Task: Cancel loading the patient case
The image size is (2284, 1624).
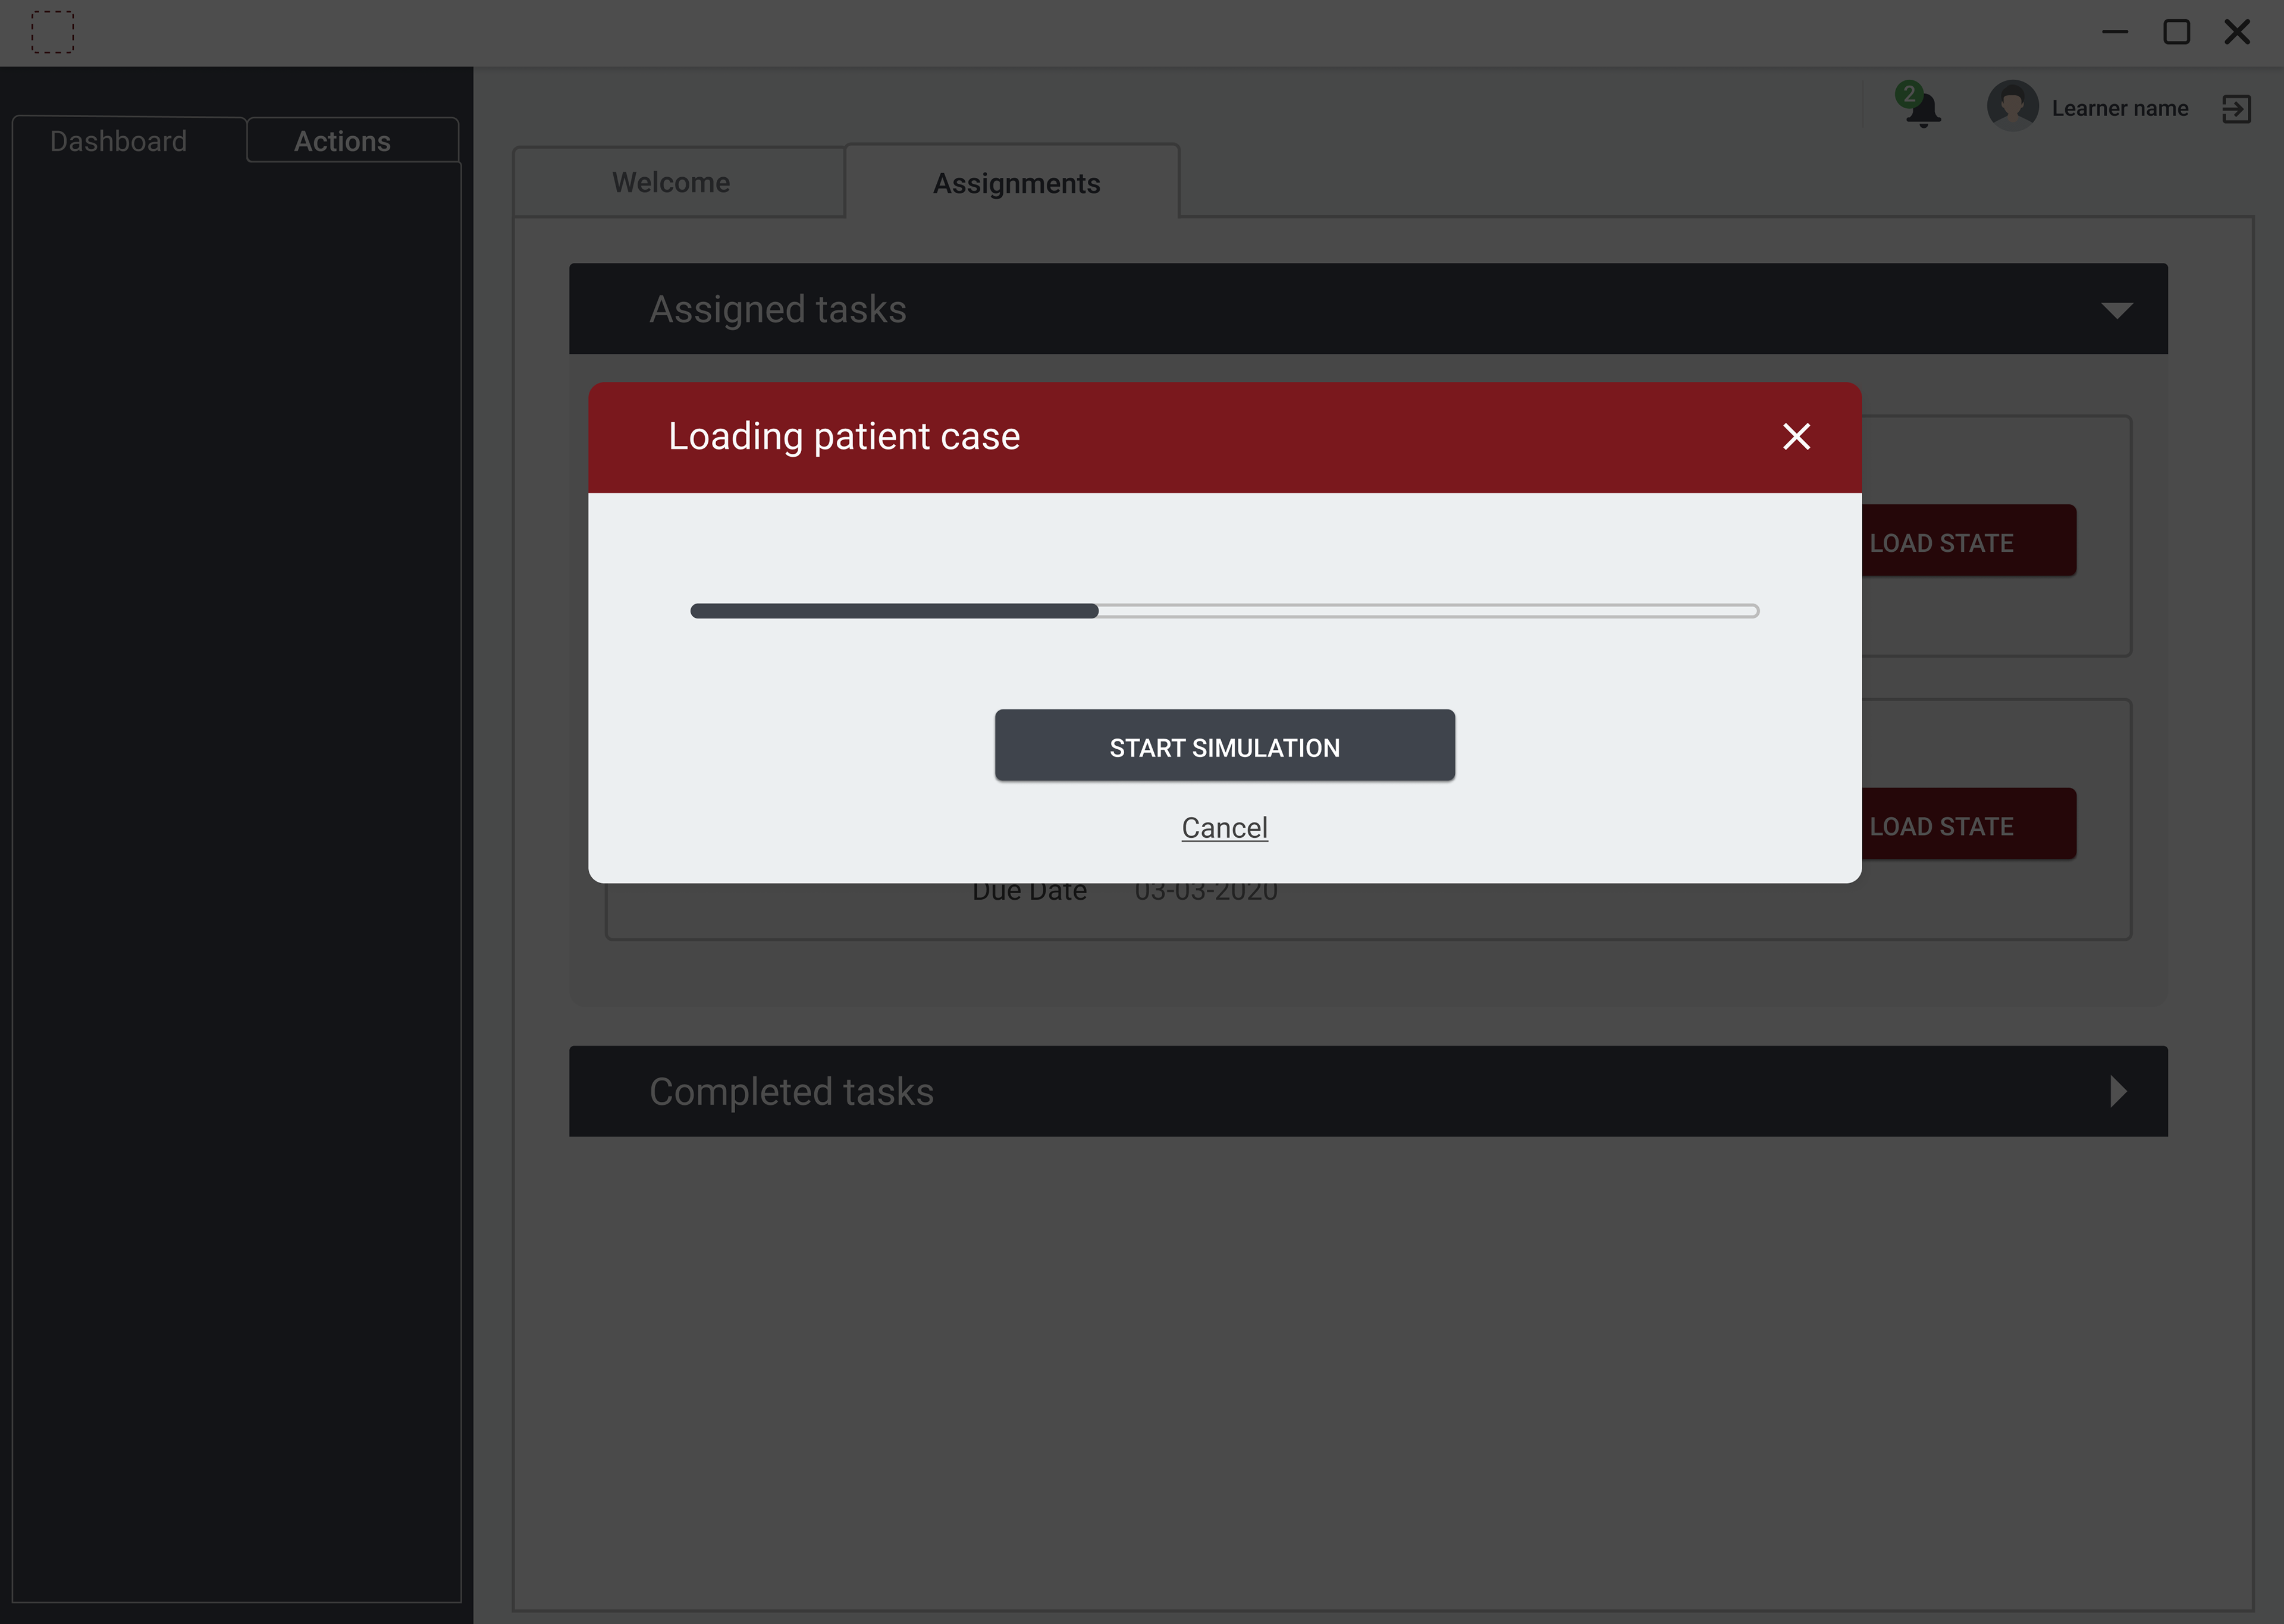Action: coord(1224,828)
